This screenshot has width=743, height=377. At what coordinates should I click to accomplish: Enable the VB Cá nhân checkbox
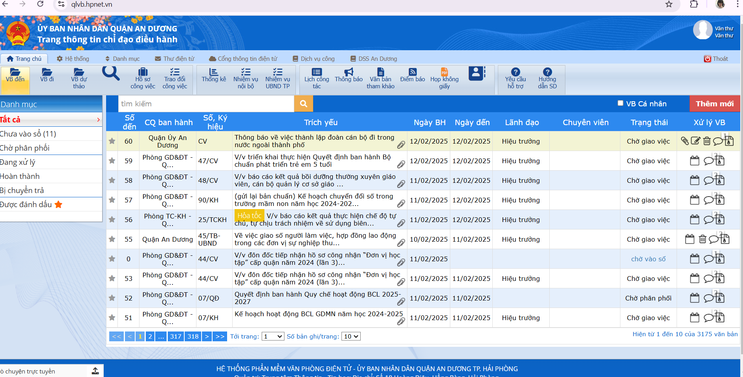(620, 103)
